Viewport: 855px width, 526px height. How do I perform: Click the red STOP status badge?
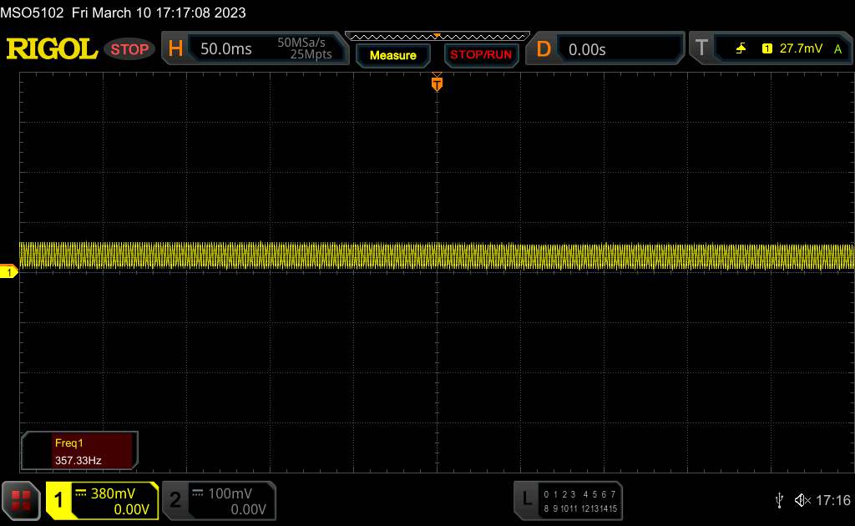coord(129,49)
